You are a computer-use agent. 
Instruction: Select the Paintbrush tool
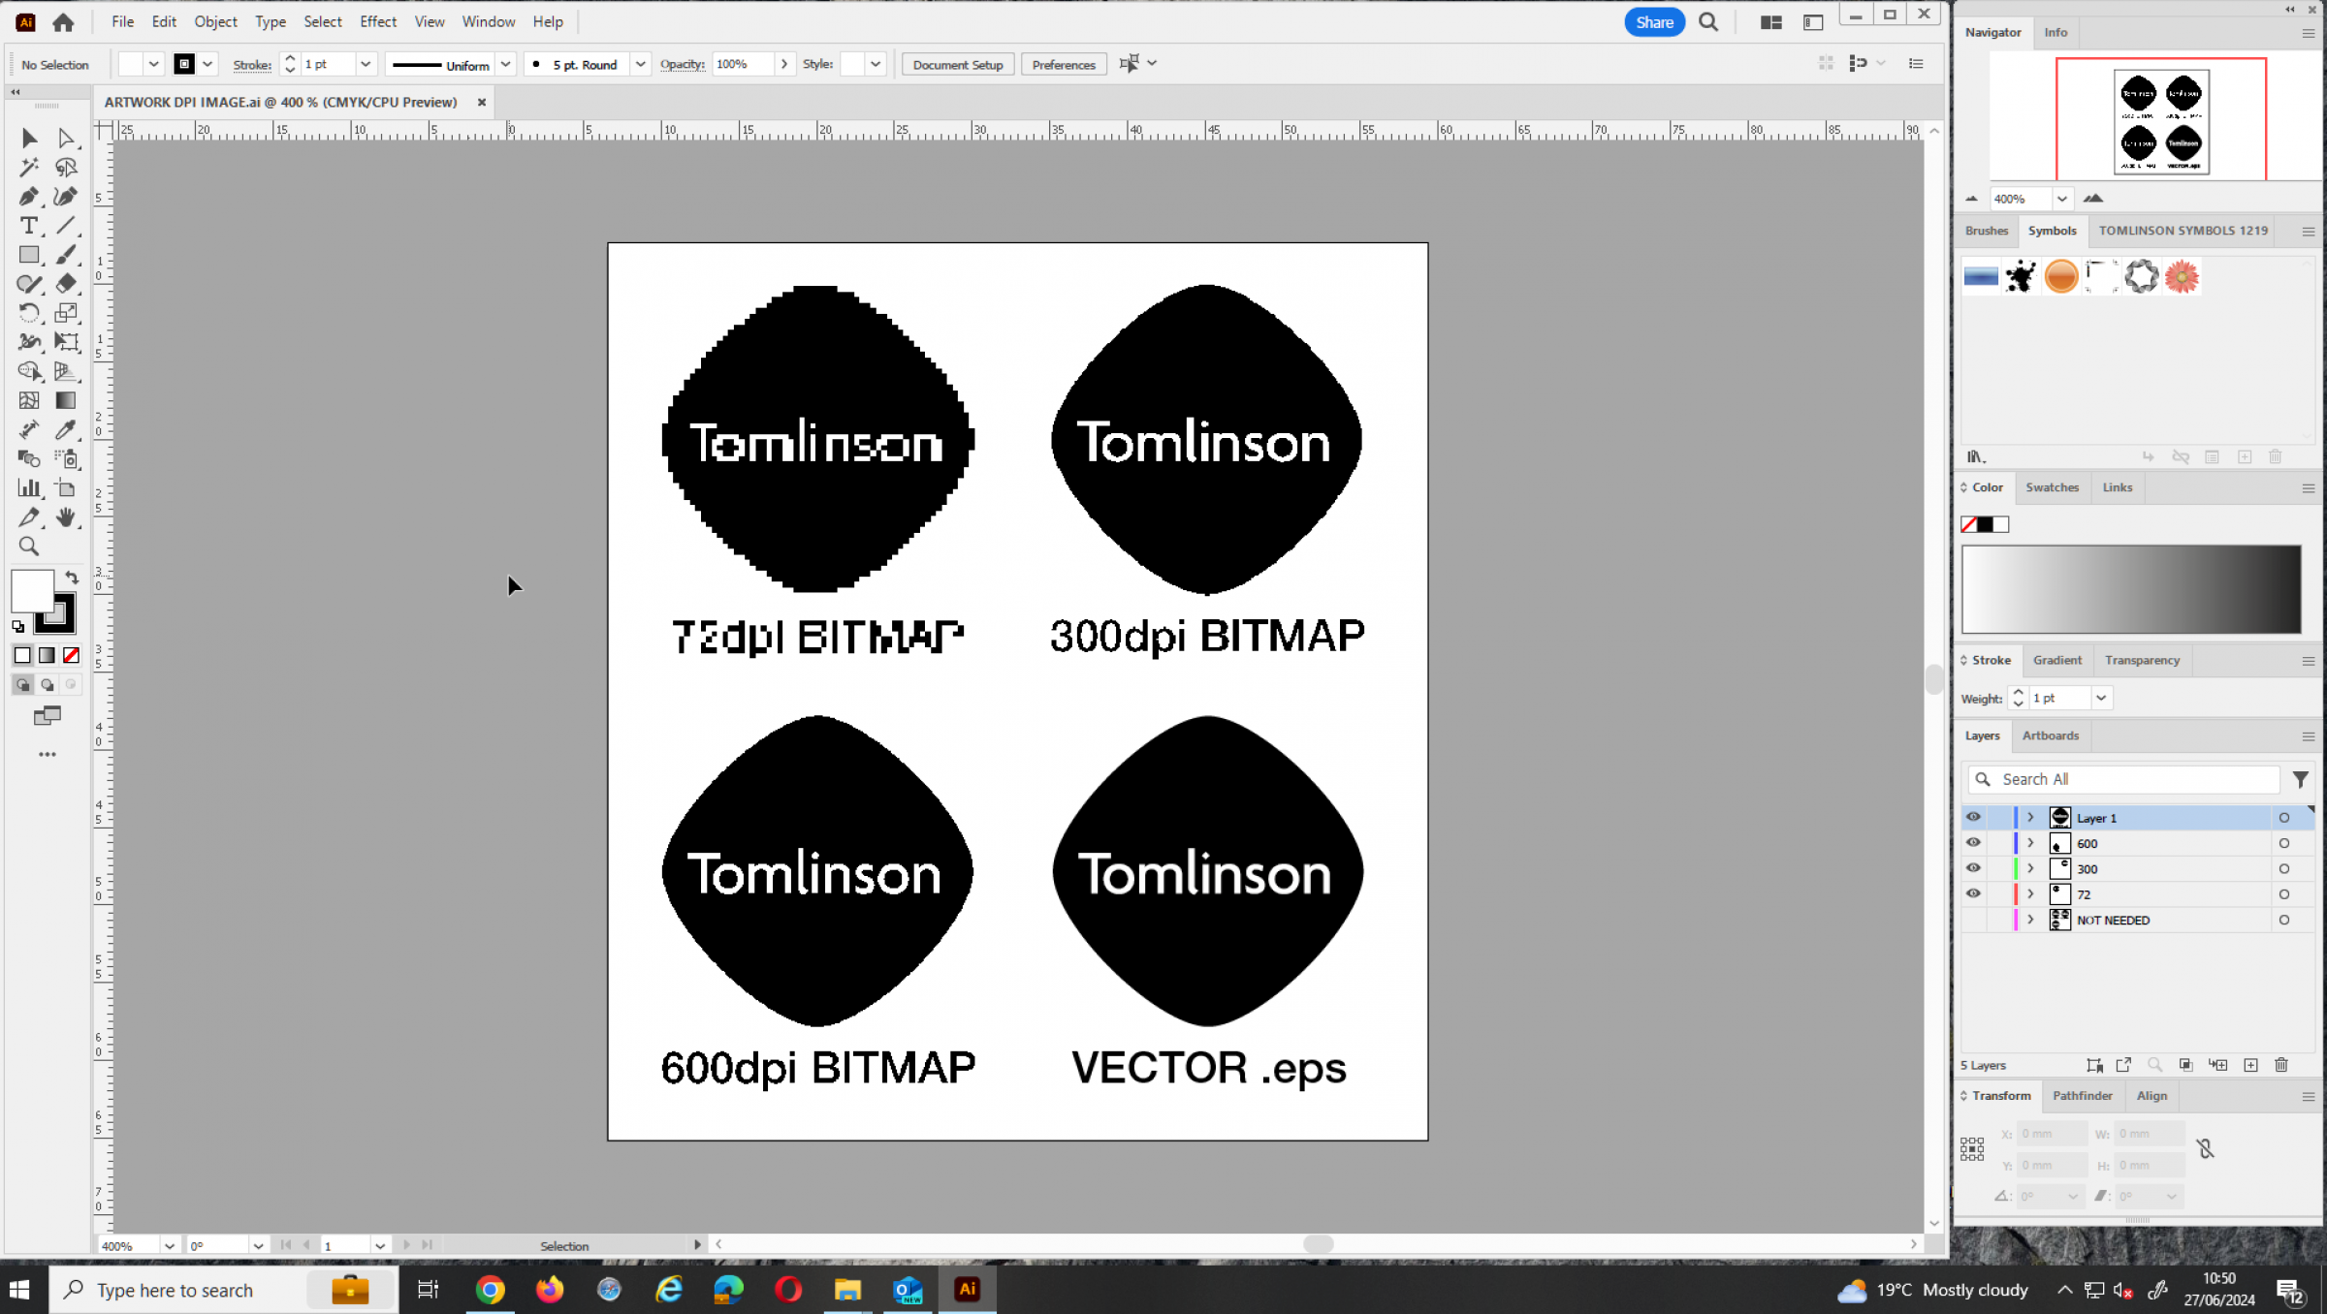tap(66, 255)
